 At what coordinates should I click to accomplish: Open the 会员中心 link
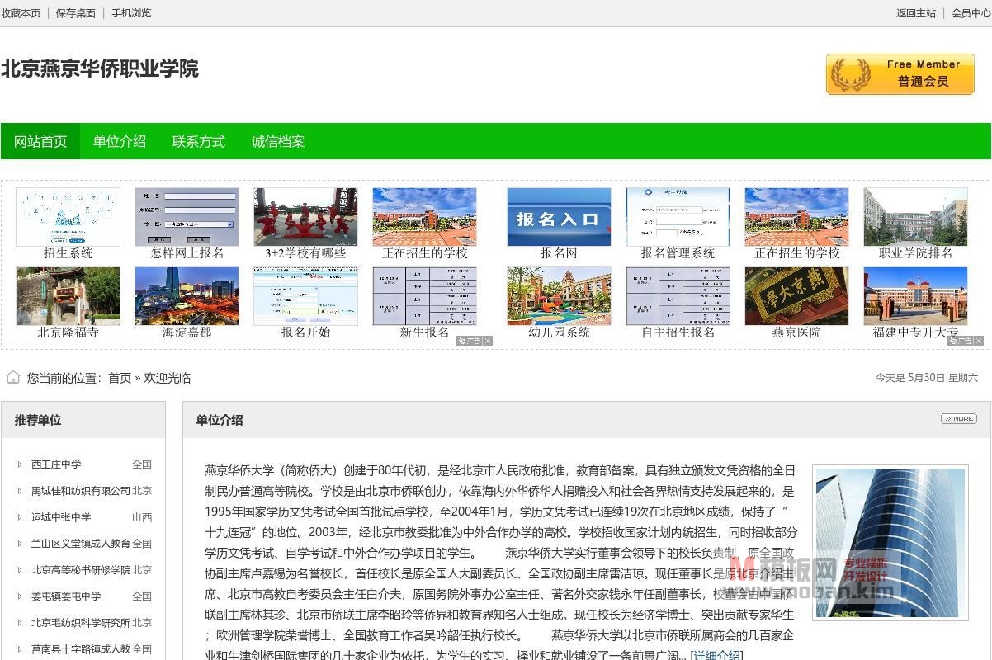(971, 13)
